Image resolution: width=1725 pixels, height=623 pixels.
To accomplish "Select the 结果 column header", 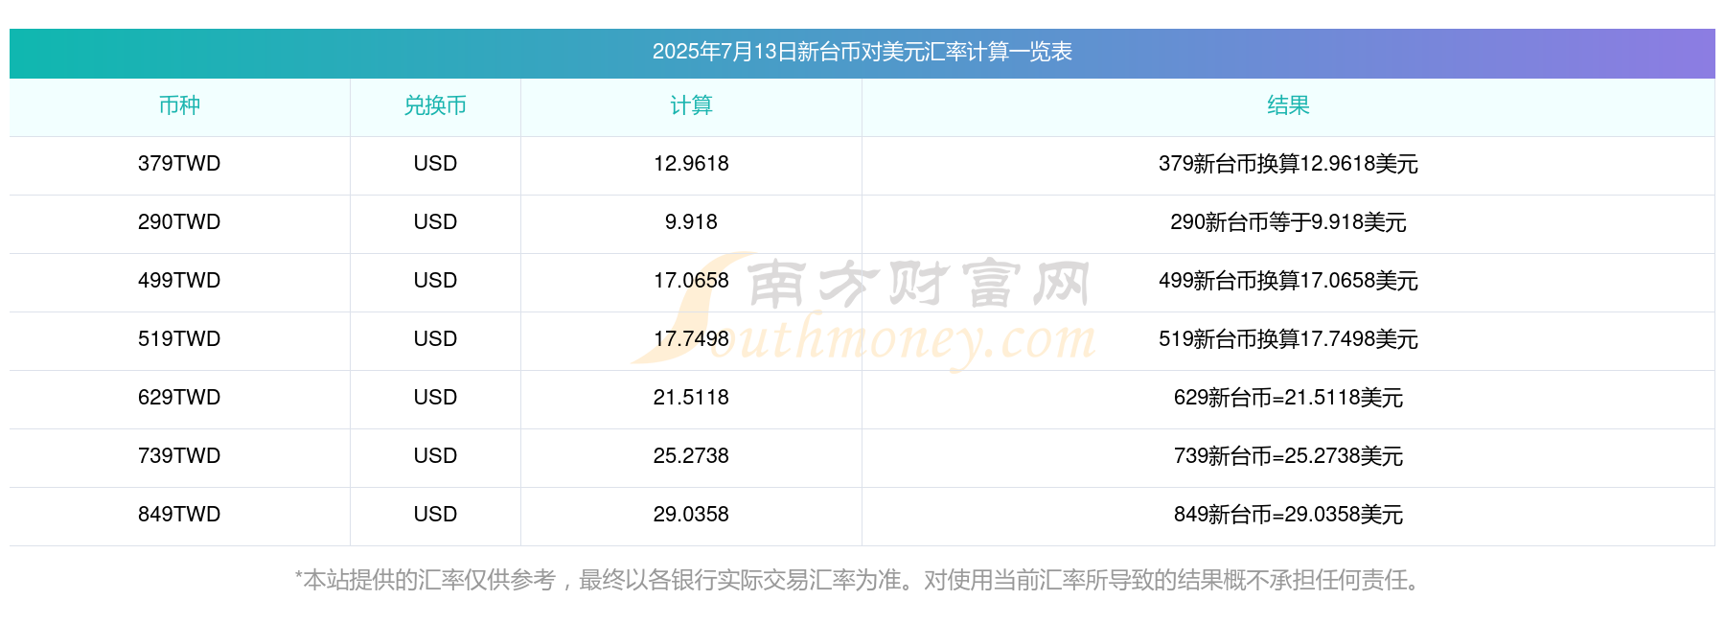I will pyautogui.click(x=1288, y=105).
